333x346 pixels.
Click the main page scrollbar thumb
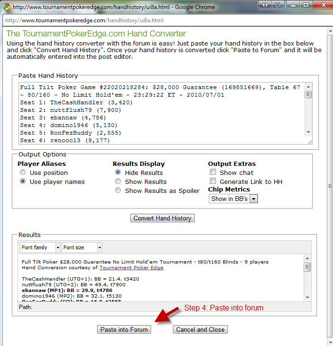tap(330, 186)
